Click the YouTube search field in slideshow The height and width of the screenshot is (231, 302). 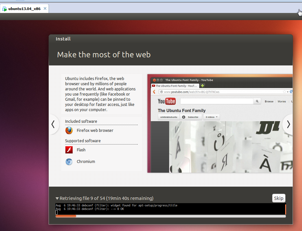[217, 101]
